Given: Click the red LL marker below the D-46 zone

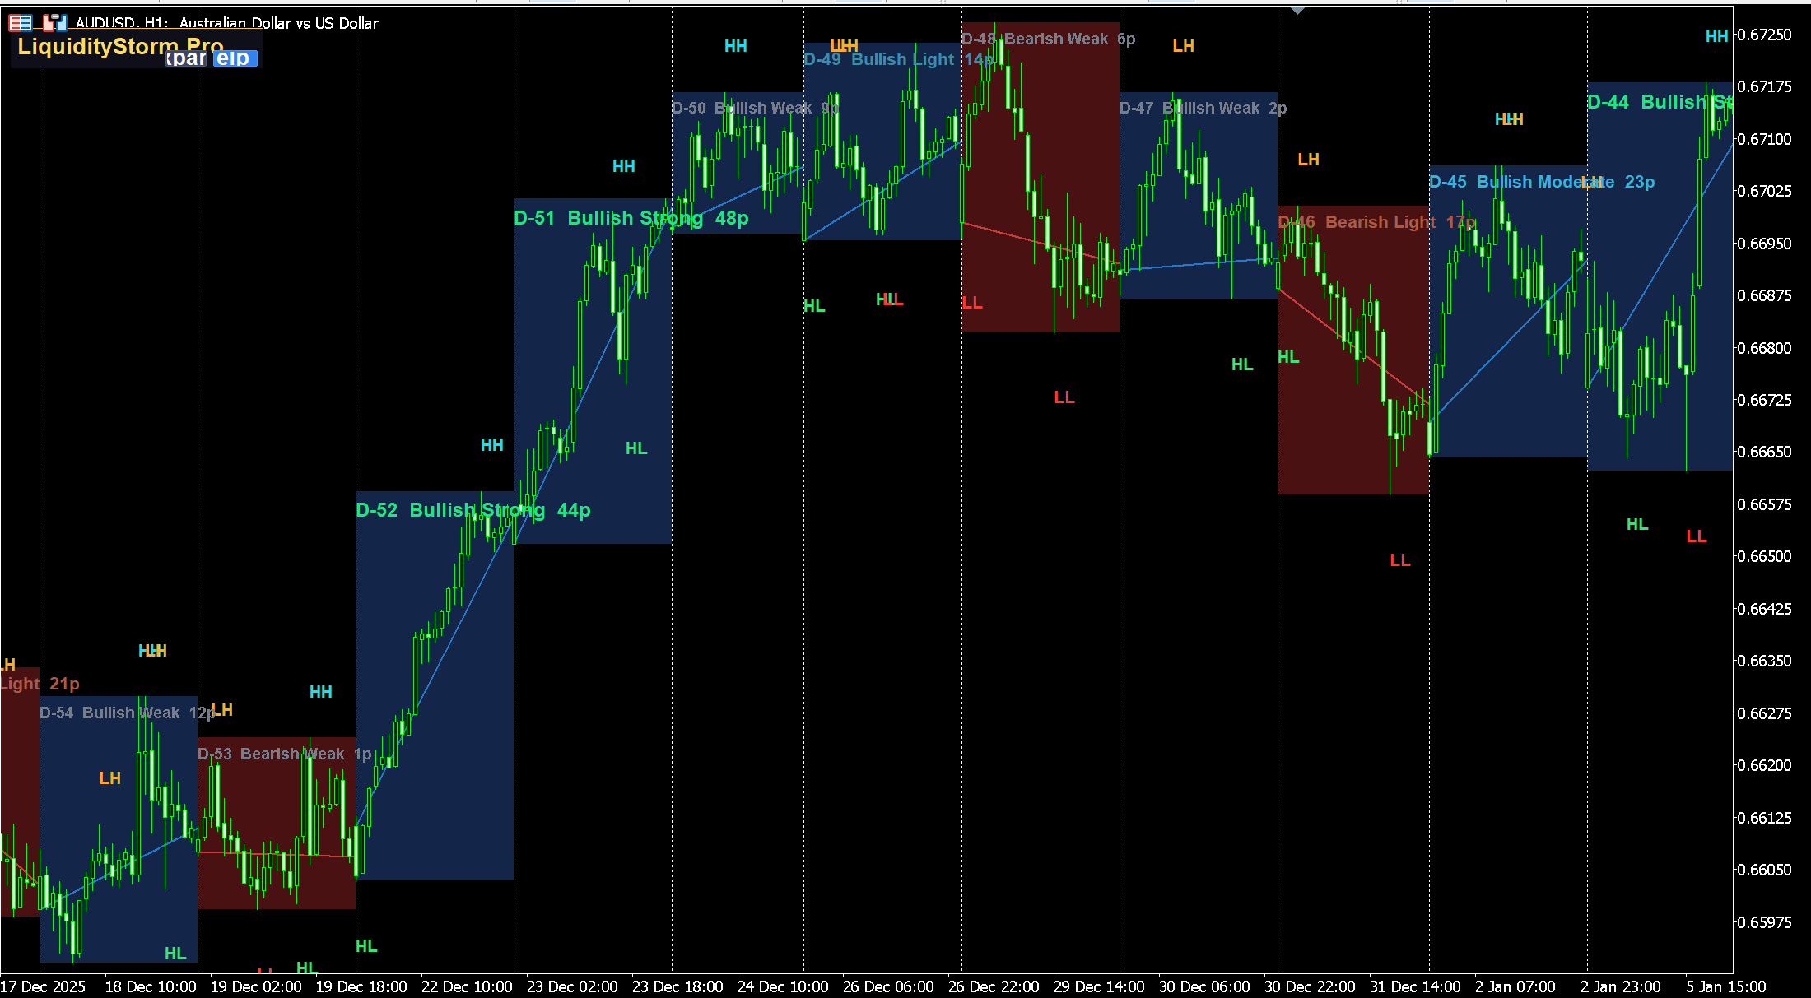Looking at the screenshot, I should coord(1399,560).
